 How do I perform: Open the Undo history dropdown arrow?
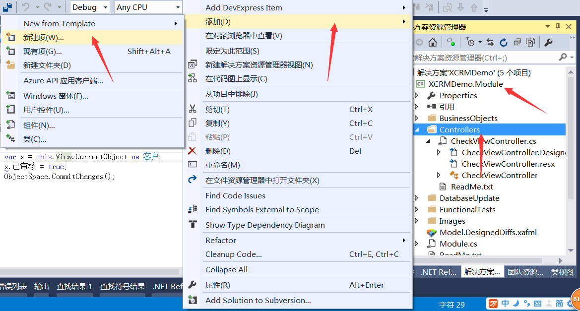point(37,7)
